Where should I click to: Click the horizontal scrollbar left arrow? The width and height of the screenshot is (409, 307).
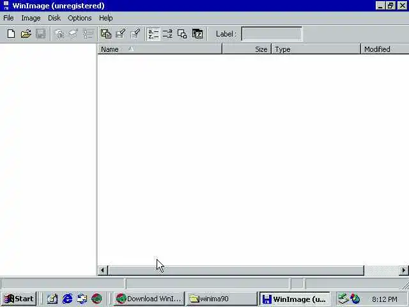(x=102, y=270)
